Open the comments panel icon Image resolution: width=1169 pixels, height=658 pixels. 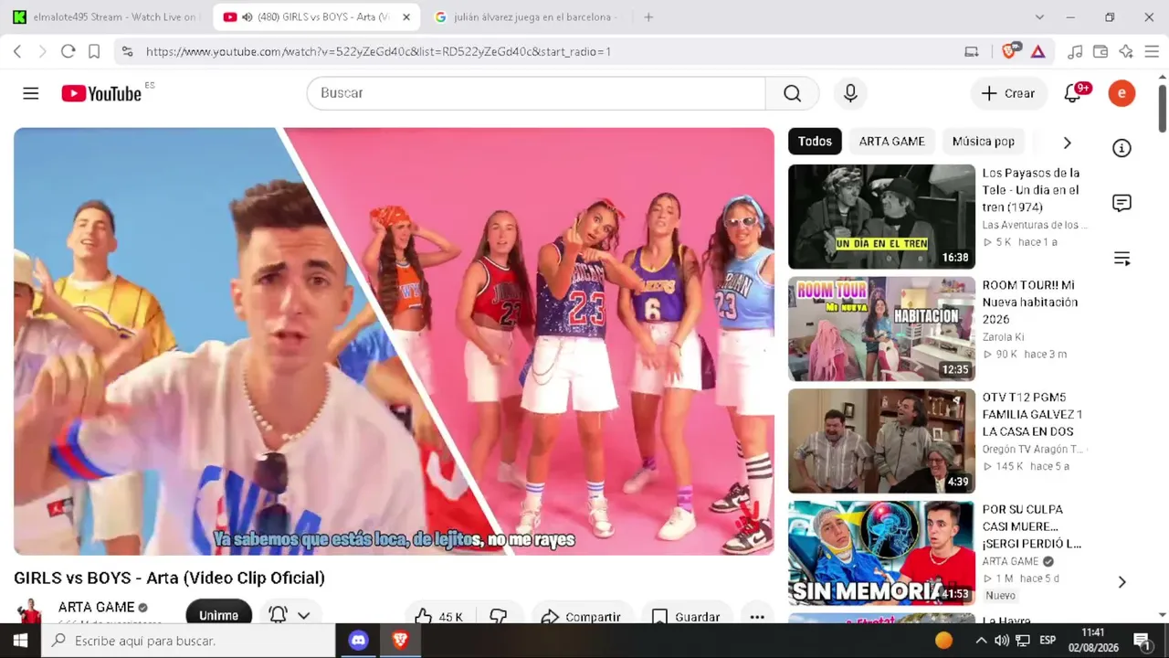pos(1122,203)
